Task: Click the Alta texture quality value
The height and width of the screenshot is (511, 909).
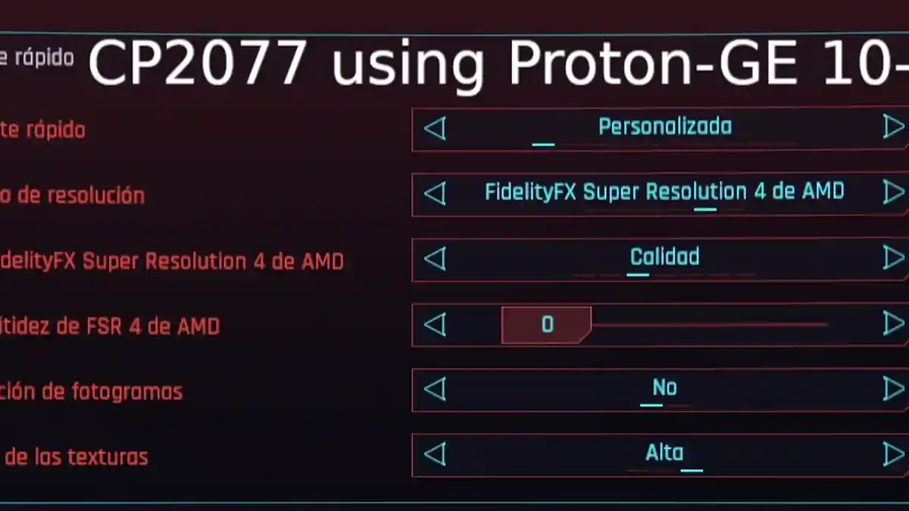Action: tap(664, 453)
